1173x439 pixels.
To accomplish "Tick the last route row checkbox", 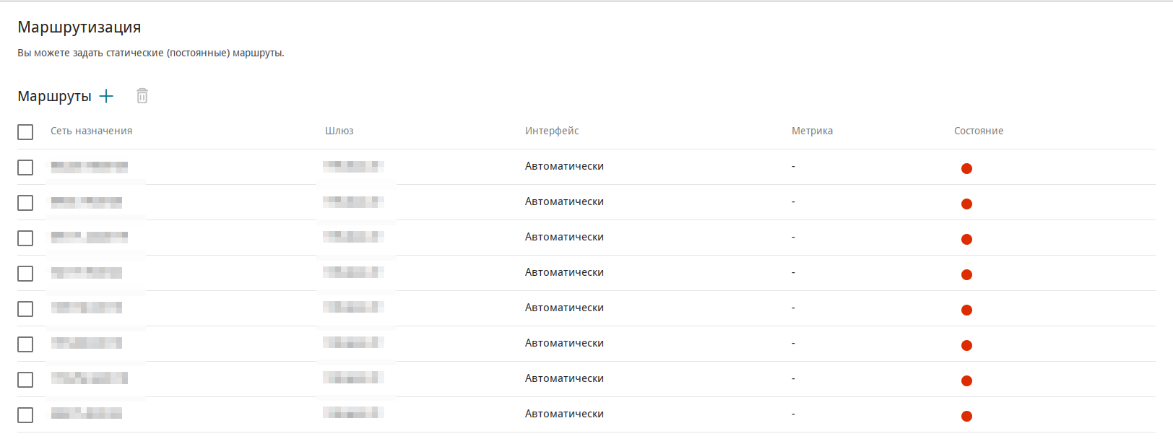I will tap(25, 415).
